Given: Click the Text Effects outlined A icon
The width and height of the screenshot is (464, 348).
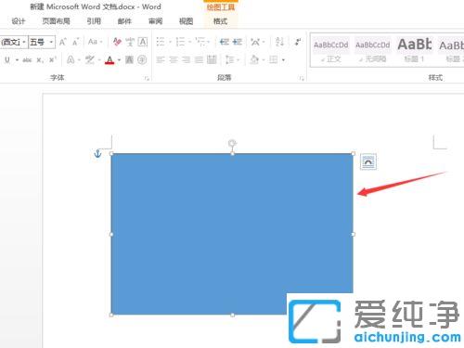Looking at the screenshot, I should click(71, 59).
